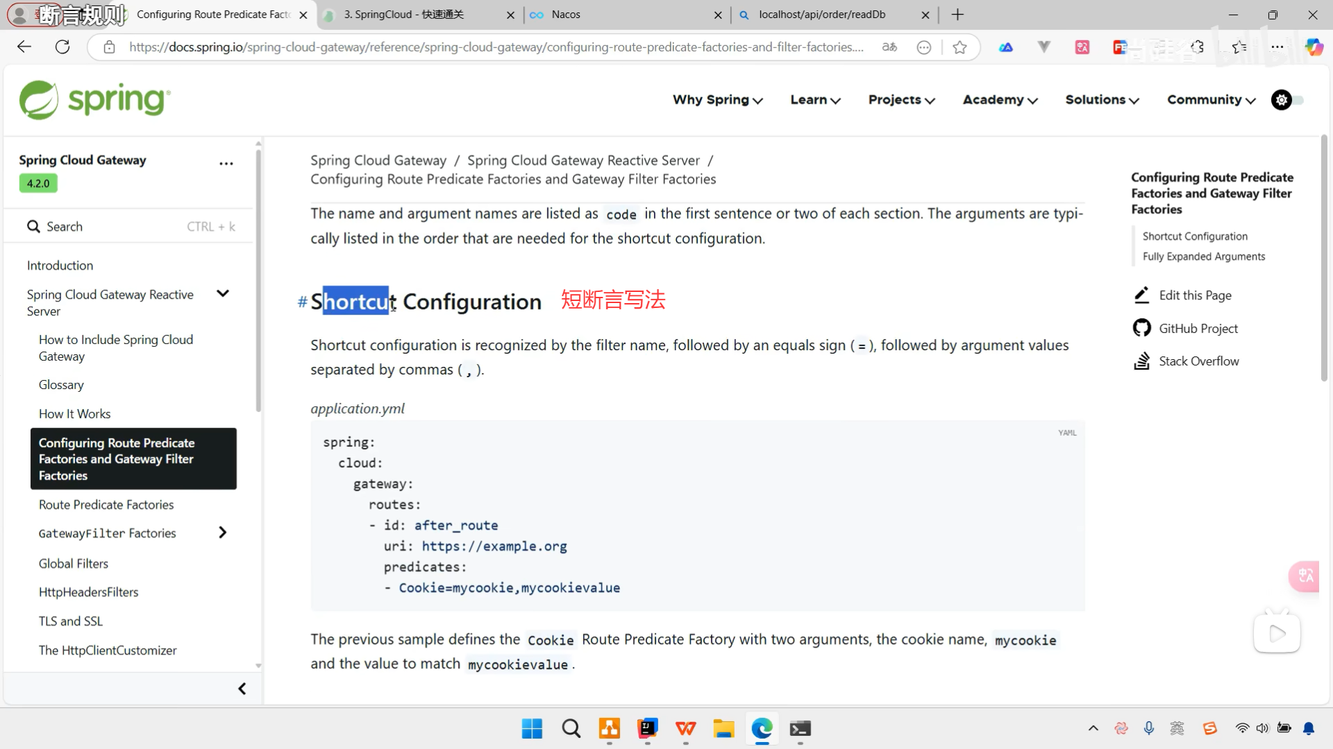Viewport: 1333px width, 749px height.
Task: Open IntelliJ IDEA from the taskbar
Action: tap(647, 728)
